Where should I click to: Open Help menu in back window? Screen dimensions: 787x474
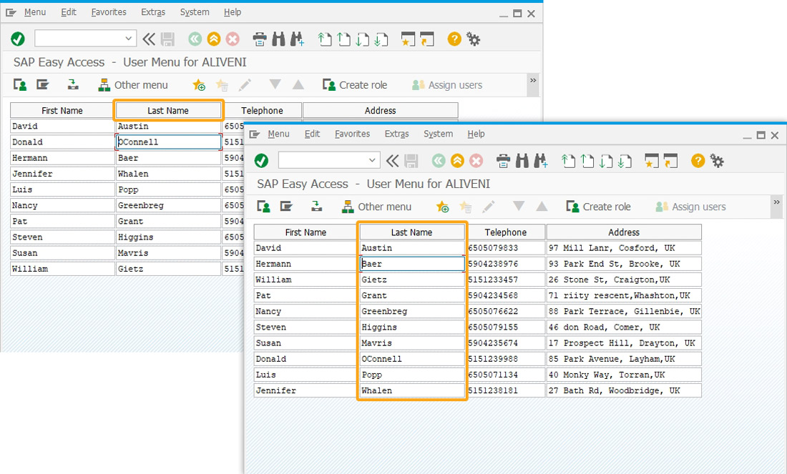(233, 12)
